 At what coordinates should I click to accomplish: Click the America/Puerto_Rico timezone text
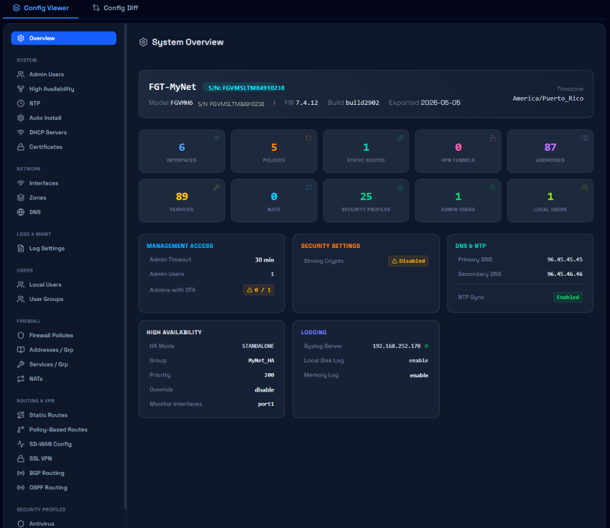pyautogui.click(x=548, y=98)
